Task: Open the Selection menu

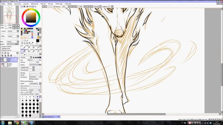Action: [x=34, y=4]
